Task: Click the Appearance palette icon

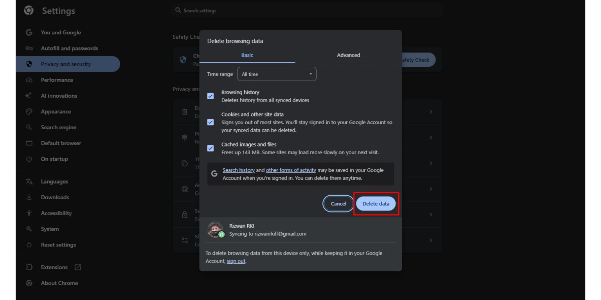Action: coord(29,112)
